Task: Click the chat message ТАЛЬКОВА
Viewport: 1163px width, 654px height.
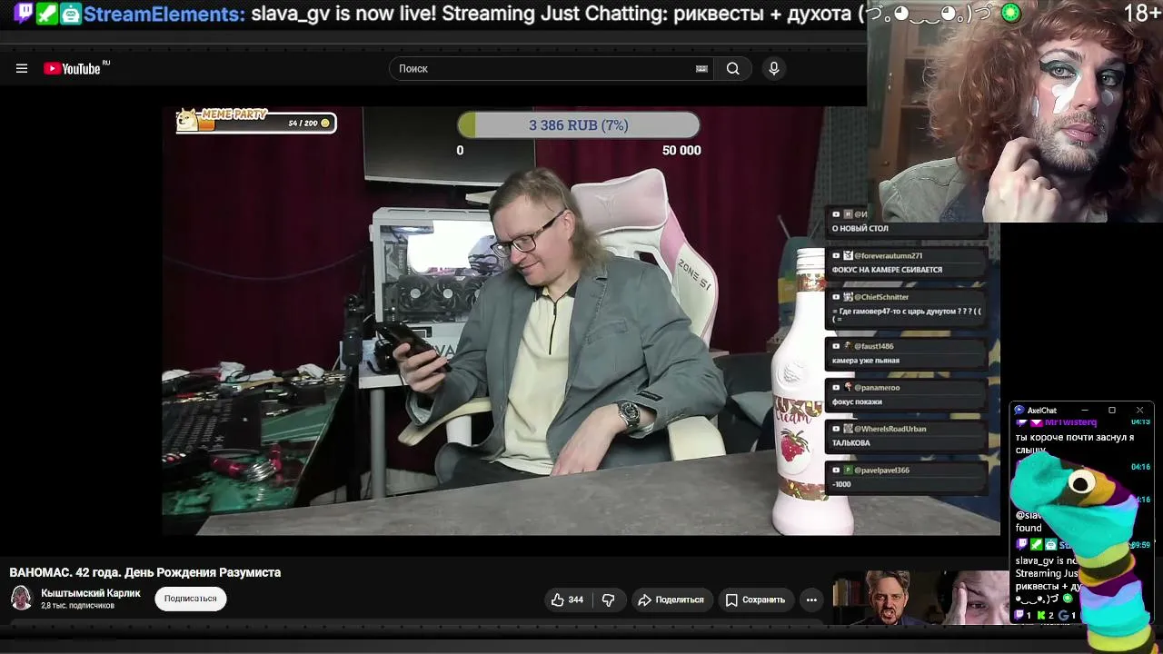Action: (851, 443)
